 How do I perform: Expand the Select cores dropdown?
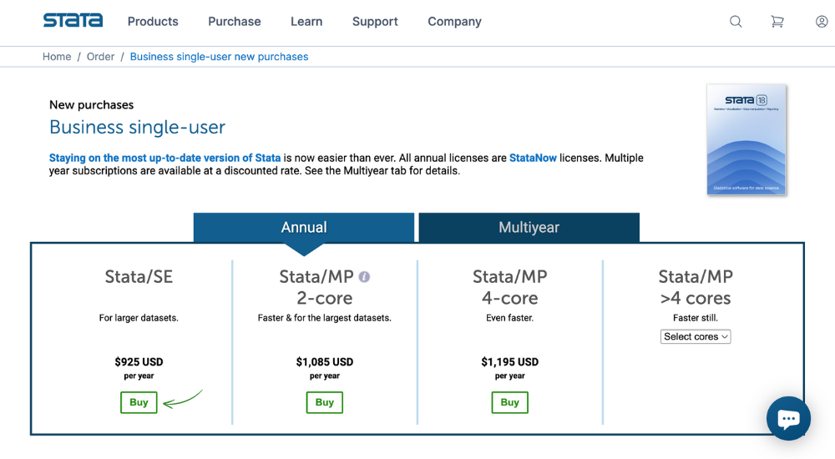696,336
